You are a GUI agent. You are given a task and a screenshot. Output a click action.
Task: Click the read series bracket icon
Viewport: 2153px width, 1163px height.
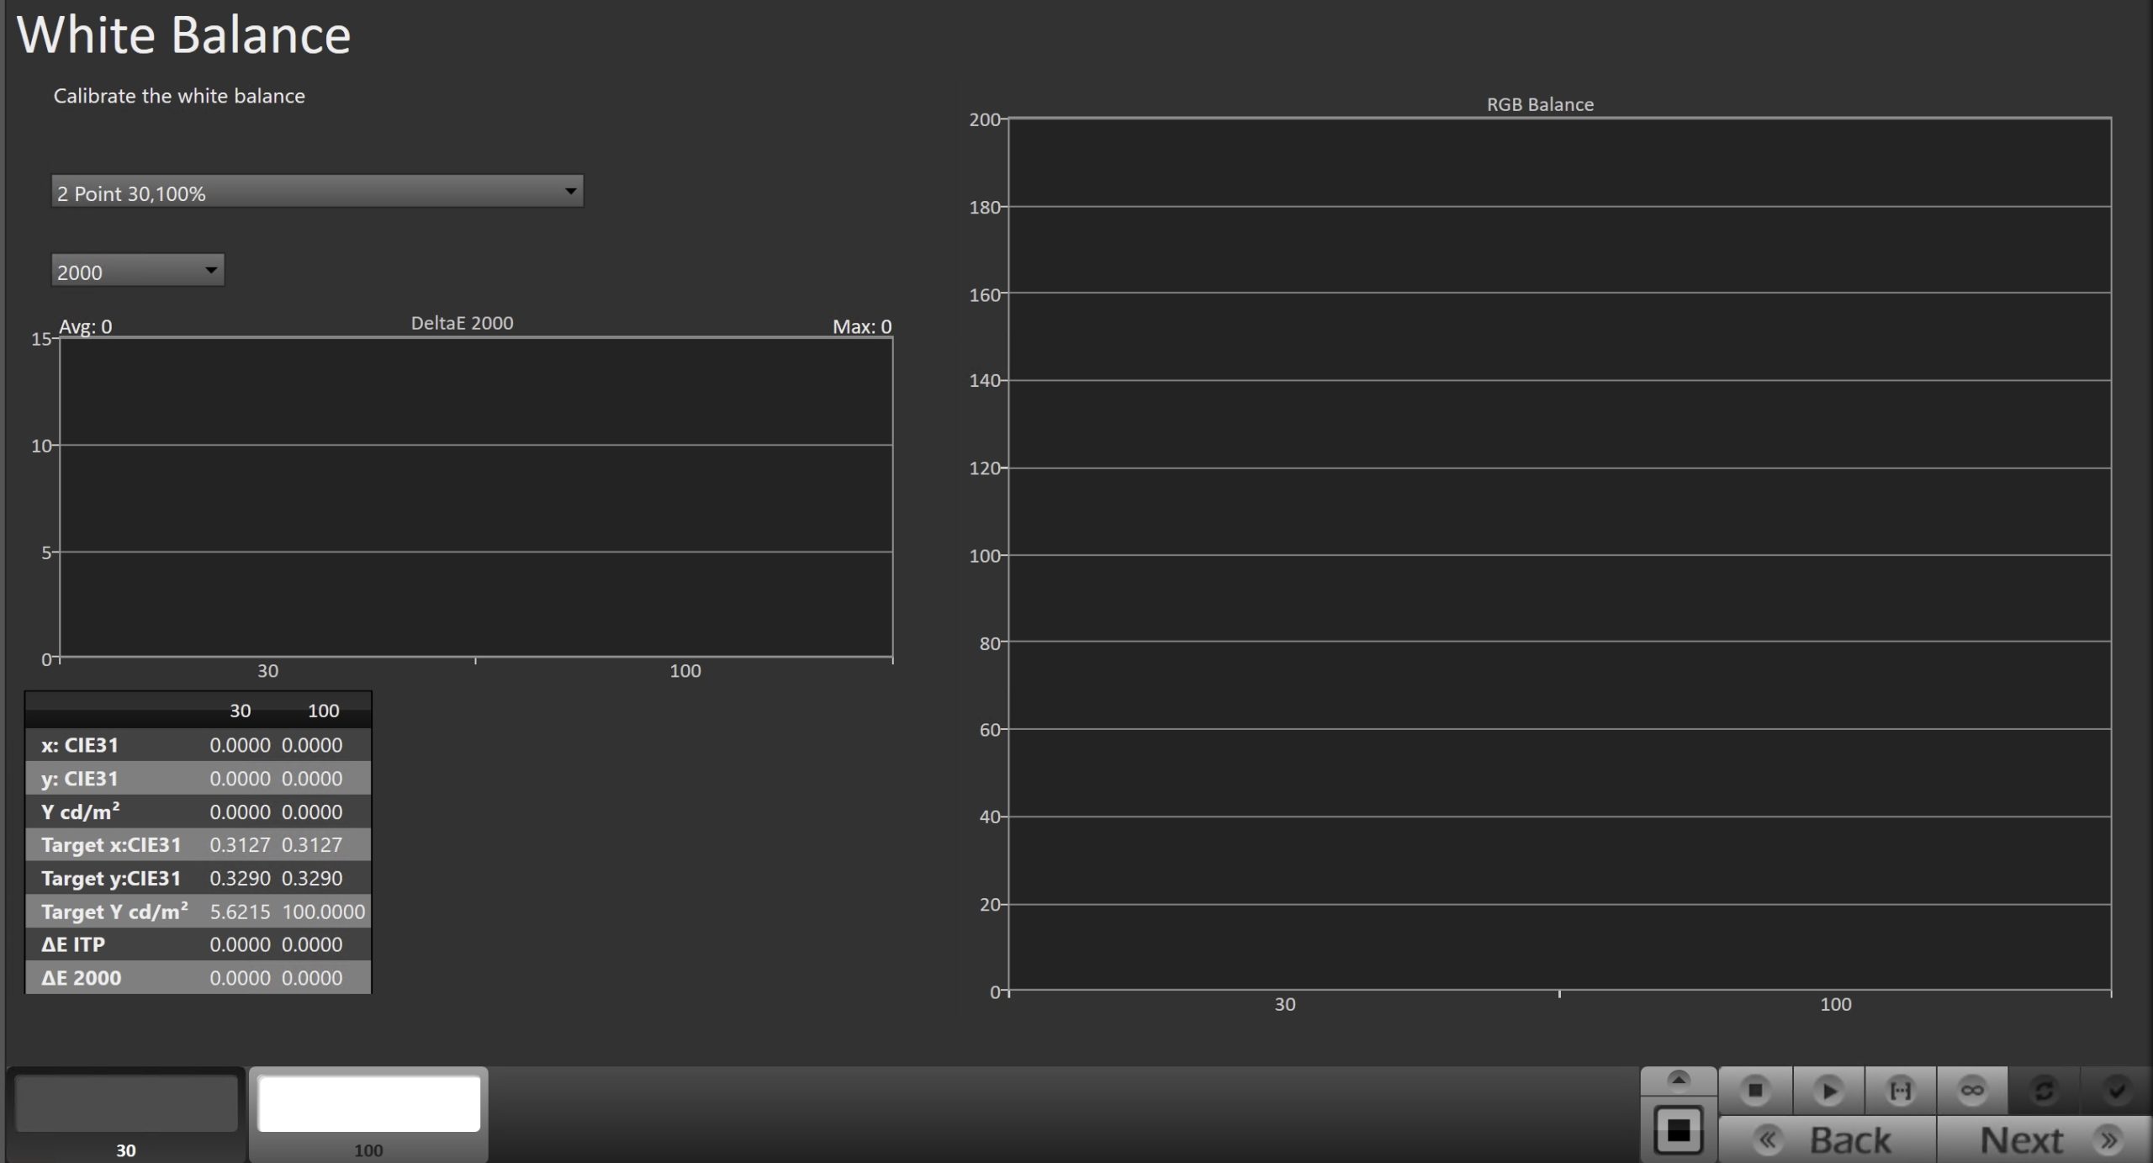coord(1900,1091)
